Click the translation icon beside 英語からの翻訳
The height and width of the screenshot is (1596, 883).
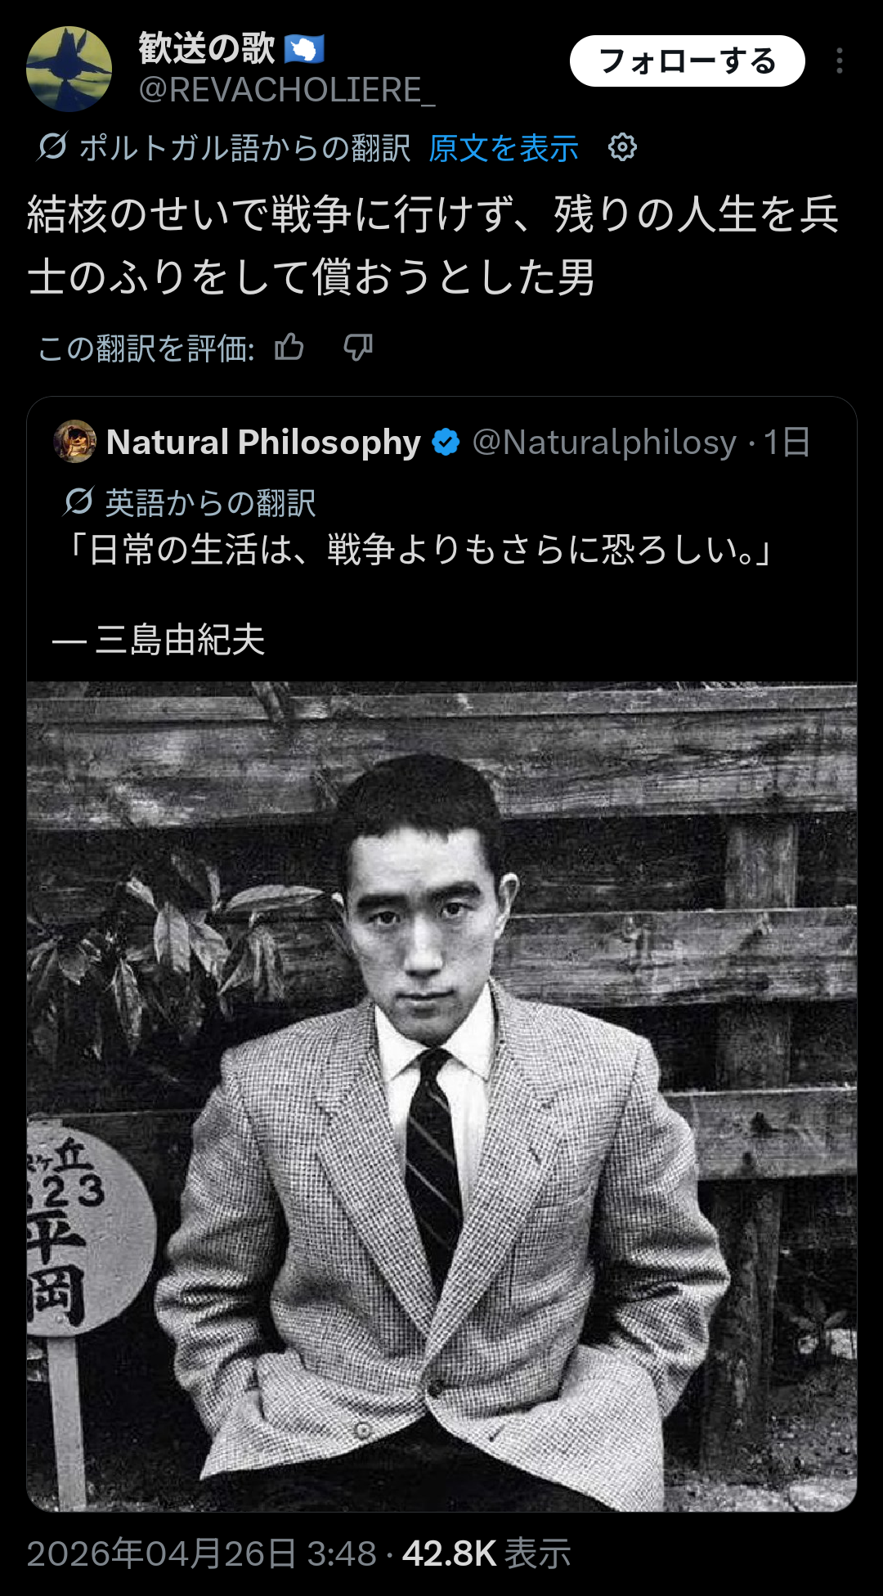[x=78, y=501]
